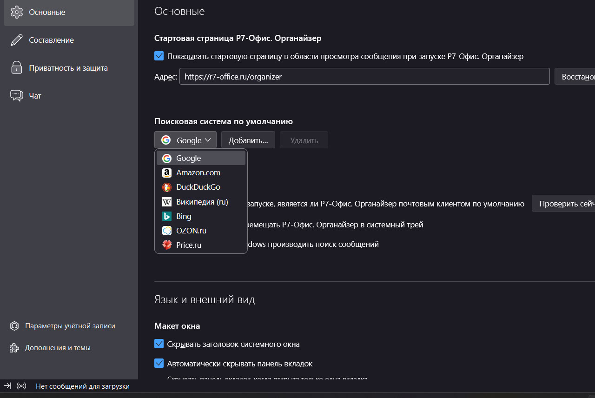Switch to Составление settings section

(x=69, y=40)
